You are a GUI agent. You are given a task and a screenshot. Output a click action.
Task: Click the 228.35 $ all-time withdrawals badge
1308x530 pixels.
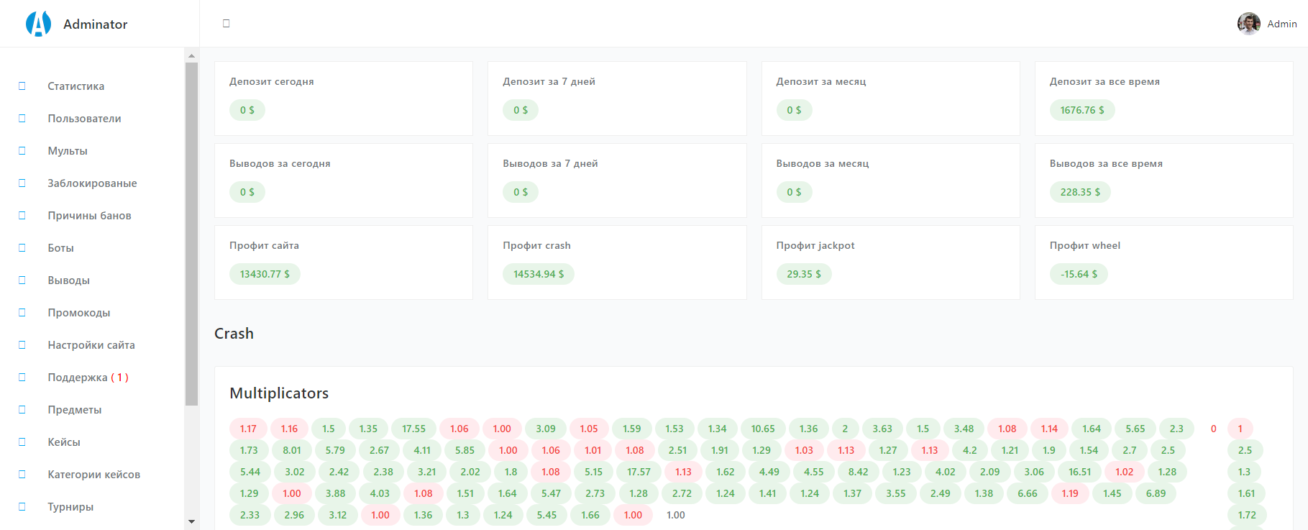[1080, 192]
